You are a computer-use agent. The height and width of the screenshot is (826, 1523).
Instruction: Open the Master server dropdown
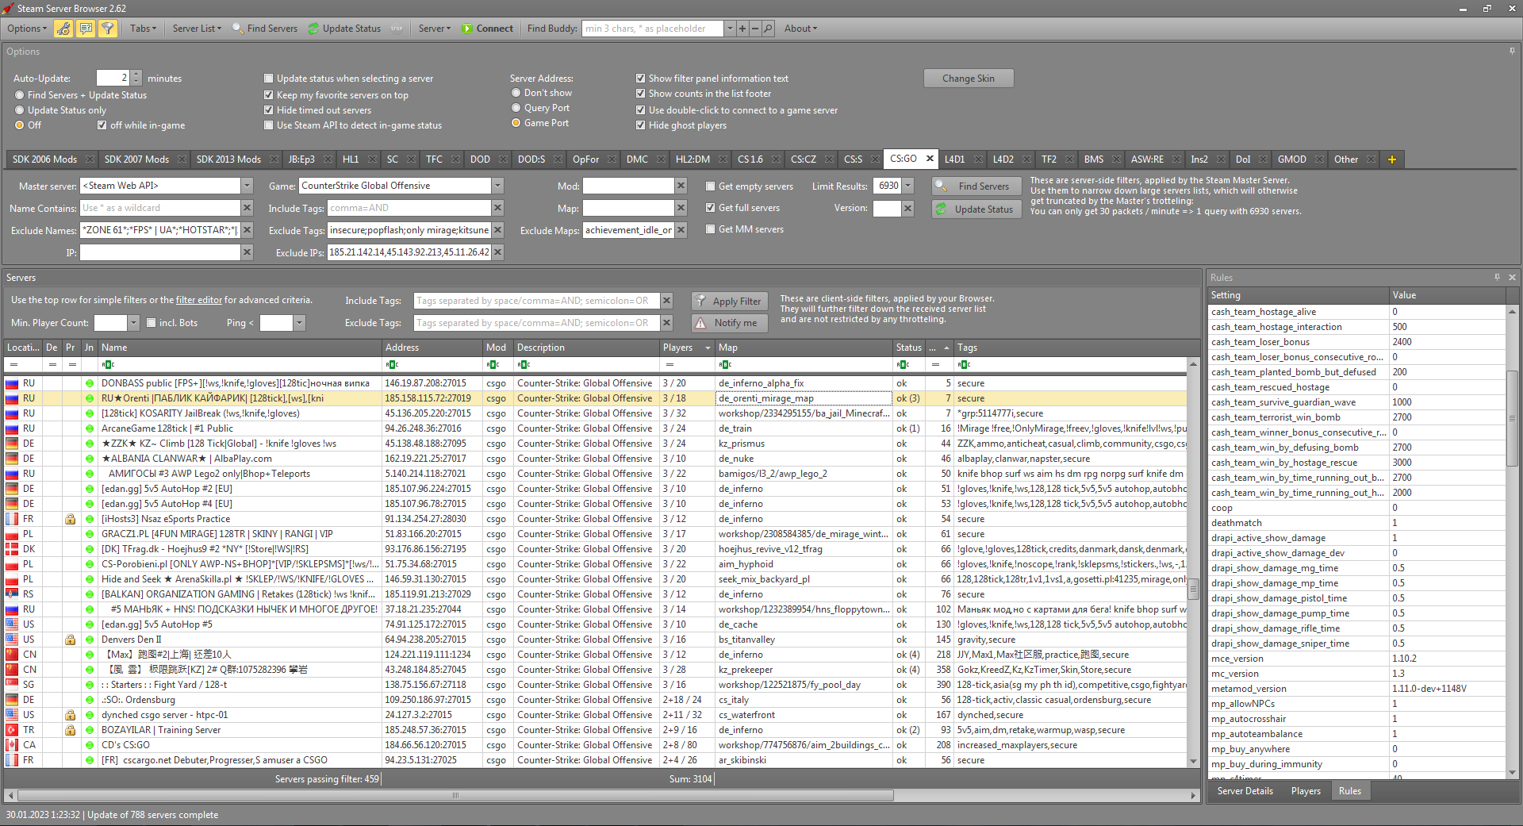pyautogui.click(x=247, y=186)
